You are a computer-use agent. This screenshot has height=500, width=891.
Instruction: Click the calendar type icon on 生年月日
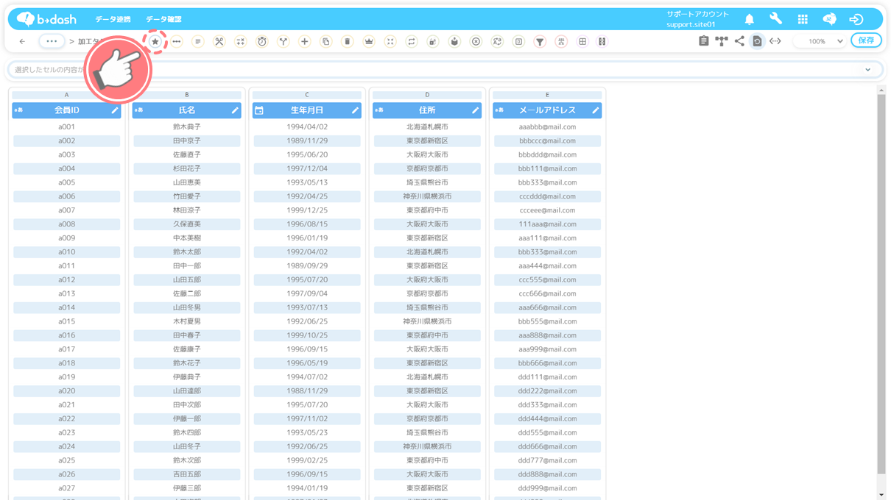(x=259, y=110)
